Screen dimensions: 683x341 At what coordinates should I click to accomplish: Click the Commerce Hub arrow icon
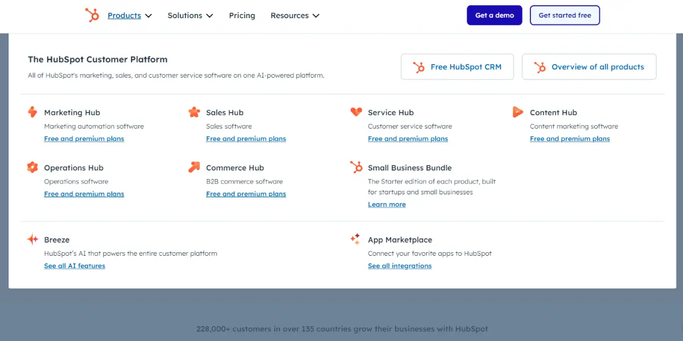194,167
